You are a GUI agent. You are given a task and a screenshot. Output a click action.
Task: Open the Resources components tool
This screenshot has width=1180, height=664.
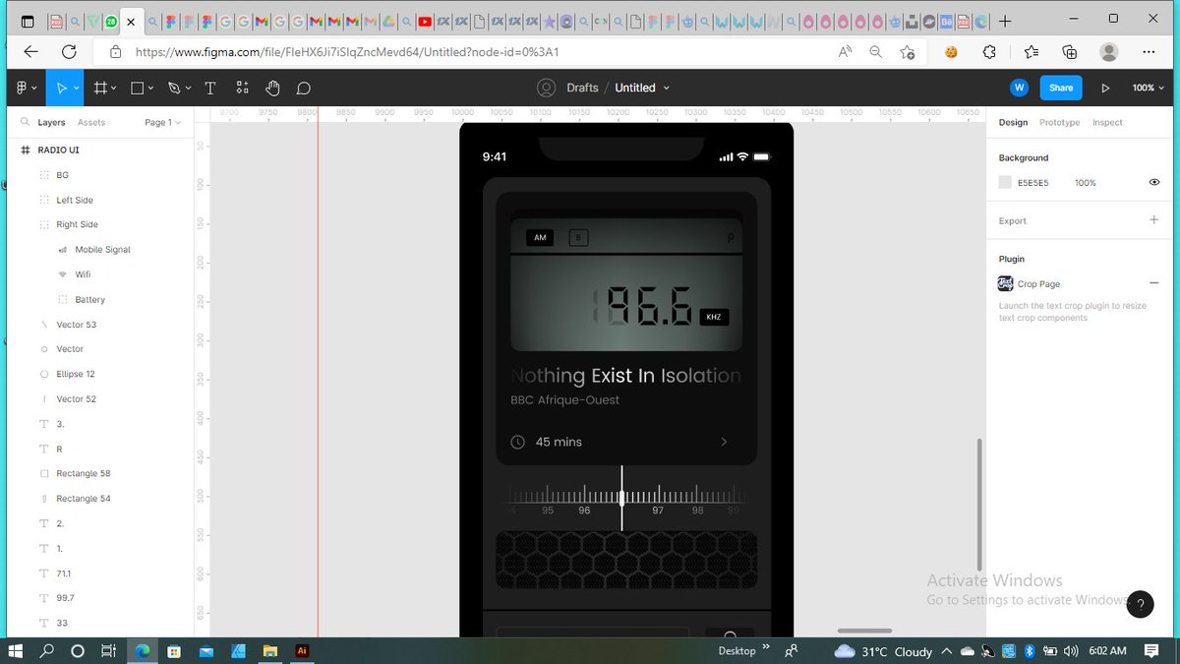(243, 88)
